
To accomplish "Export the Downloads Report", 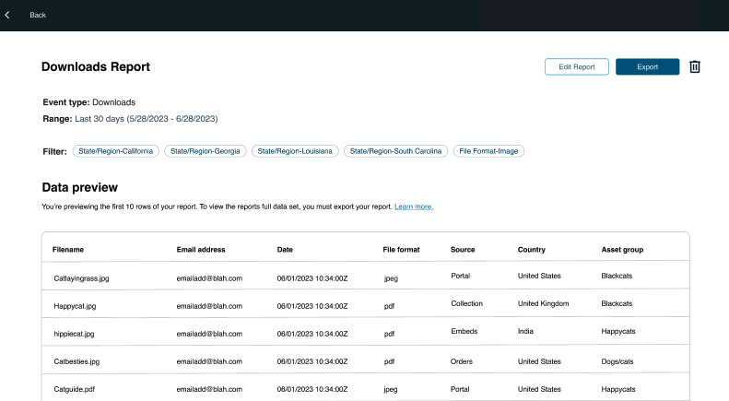I will [647, 66].
